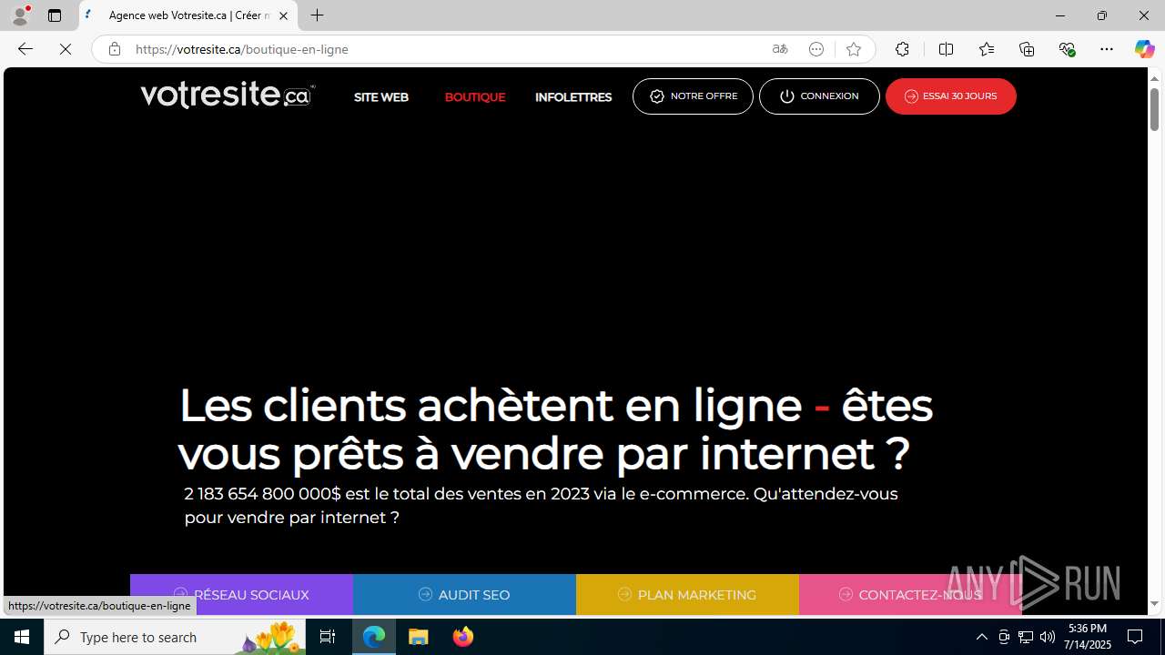This screenshot has height=655, width=1165.
Task: Show hidden system tray icons
Action: pyautogui.click(x=981, y=637)
